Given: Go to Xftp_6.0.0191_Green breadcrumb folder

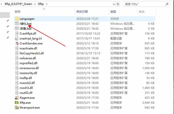Looking at the screenshot, I should (x=18, y=4).
